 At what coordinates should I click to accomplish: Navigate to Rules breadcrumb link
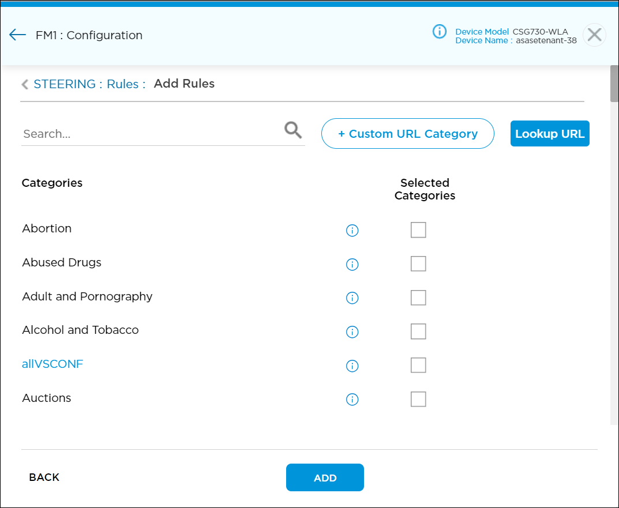pyautogui.click(x=123, y=84)
